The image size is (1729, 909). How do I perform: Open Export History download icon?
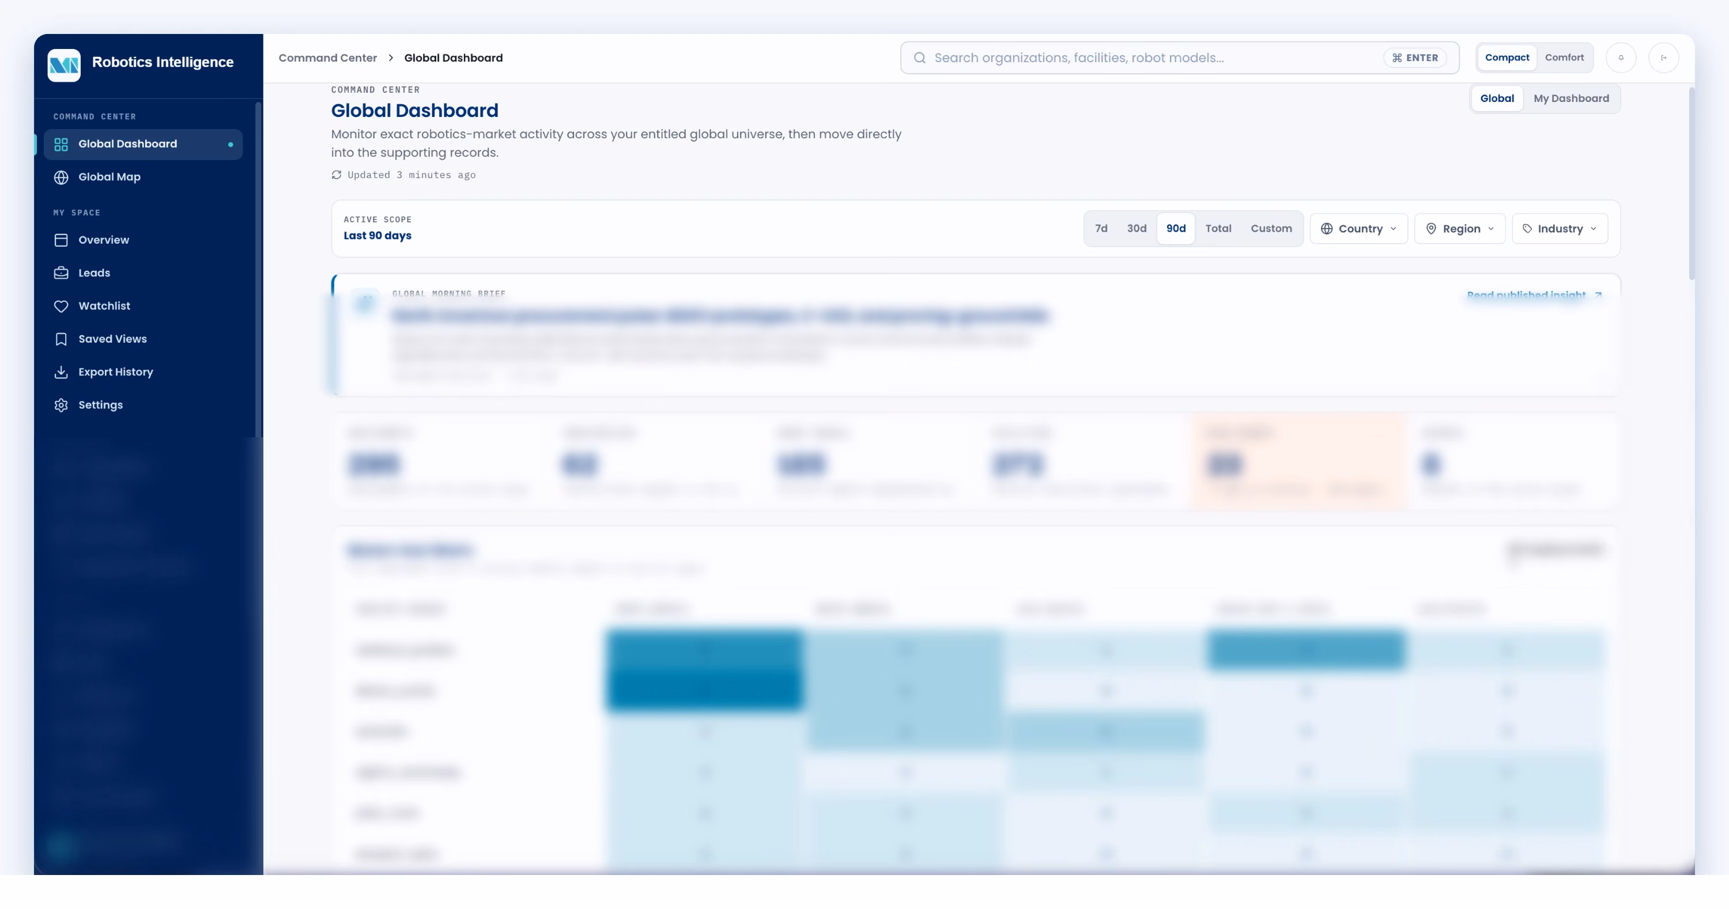click(61, 372)
